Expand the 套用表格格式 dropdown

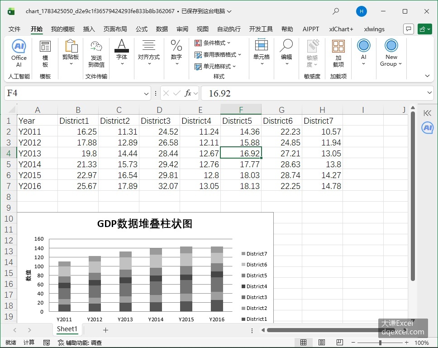pyautogui.click(x=239, y=54)
